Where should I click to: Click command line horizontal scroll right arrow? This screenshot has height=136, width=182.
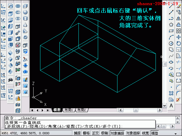pos(173,126)
